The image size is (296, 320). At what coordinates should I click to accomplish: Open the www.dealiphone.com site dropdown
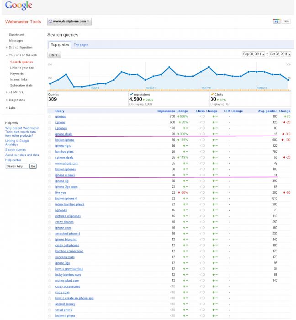pos(69,21)
